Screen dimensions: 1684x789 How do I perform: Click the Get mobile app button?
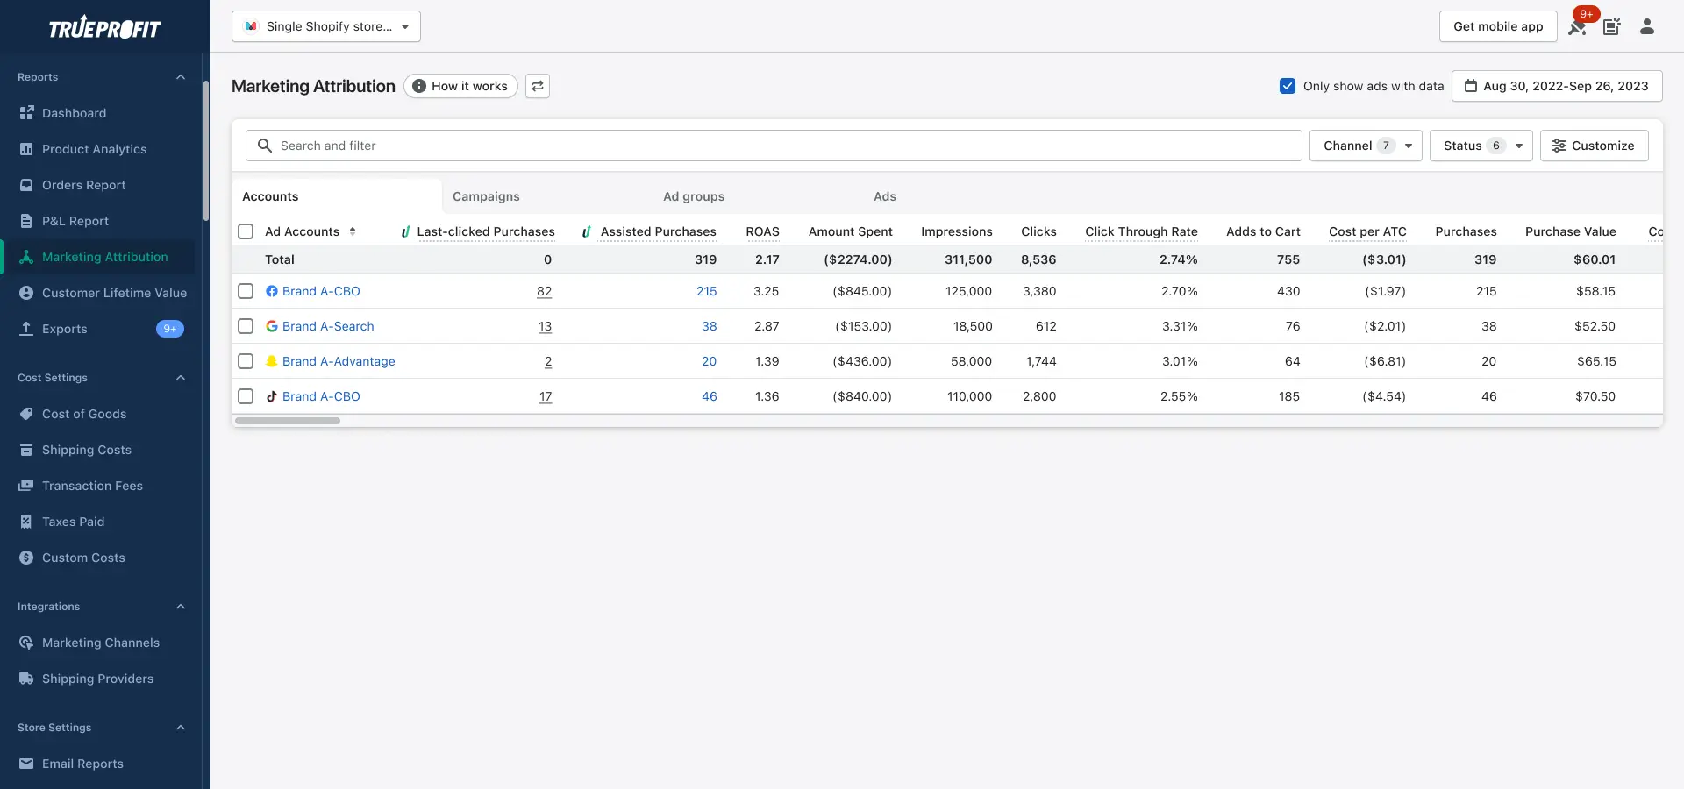(1498, 26)
